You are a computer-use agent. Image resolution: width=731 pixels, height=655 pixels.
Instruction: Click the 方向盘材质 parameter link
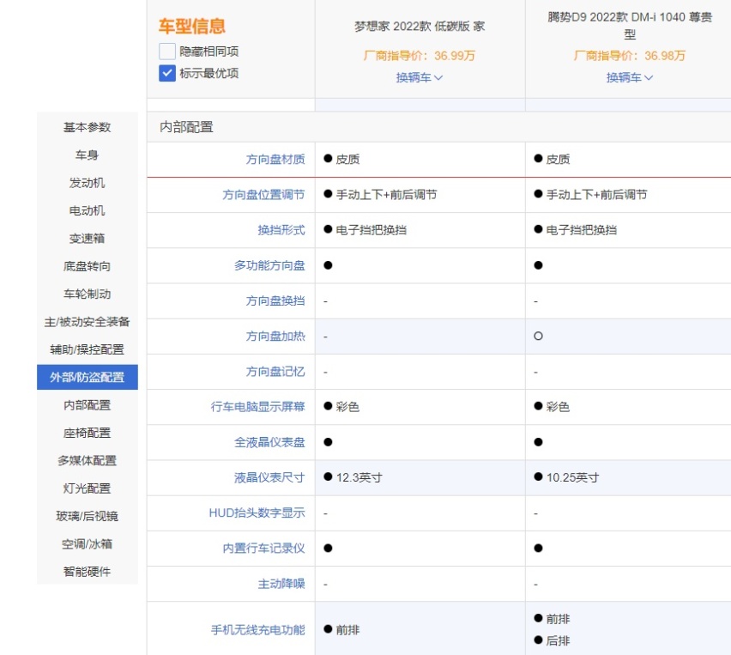[x=275, y=160]
